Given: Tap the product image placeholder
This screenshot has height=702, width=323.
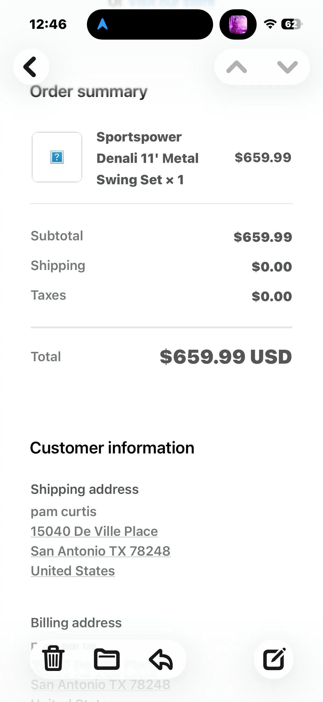Looking at the screenshot, I should pos(57,157).
